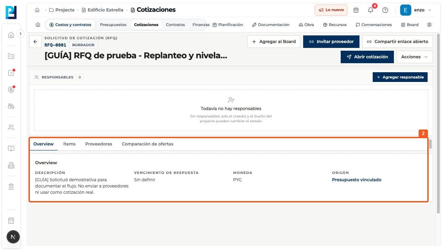Open the help question mark icon
Image resolution: width=445 pixels, height=250 pixels.
[385, 10]
